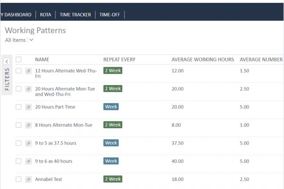Open record icon beside 9 to 5 as 37.5 hours

[28, 143]
